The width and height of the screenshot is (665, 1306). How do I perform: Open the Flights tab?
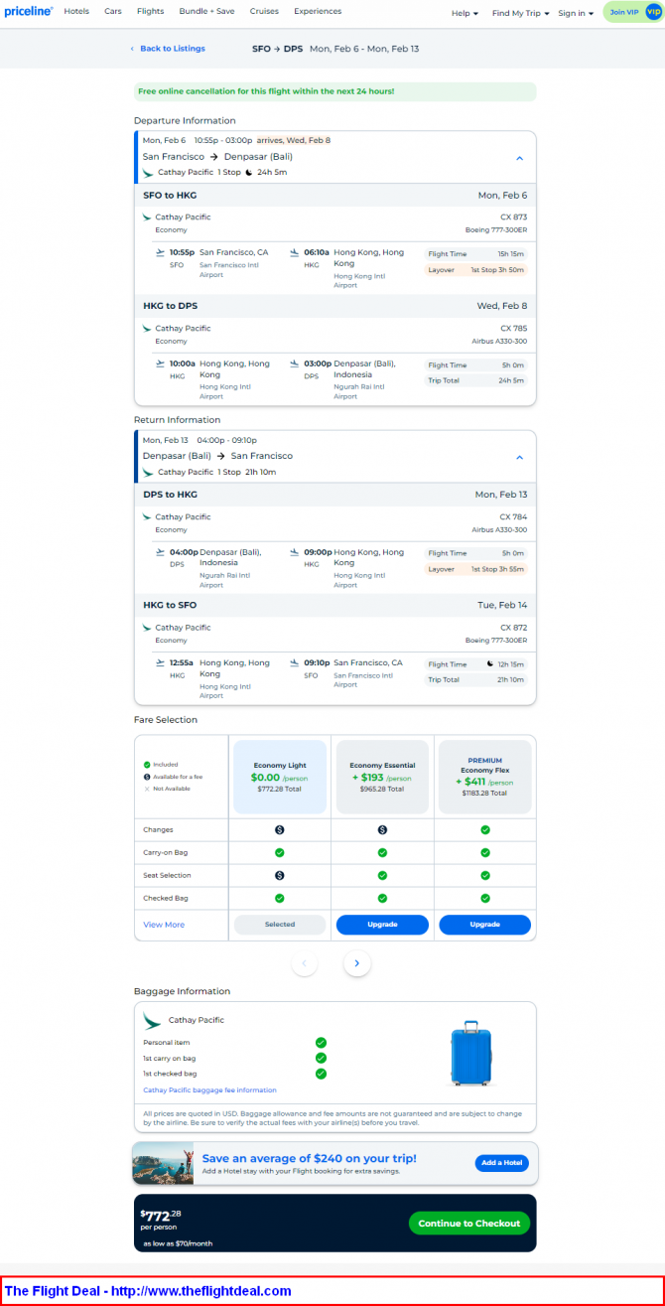(151, 12)
